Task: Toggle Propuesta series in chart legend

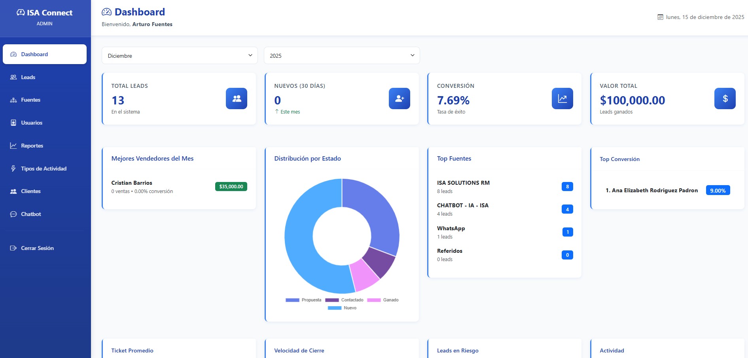Action: point(303,300)
